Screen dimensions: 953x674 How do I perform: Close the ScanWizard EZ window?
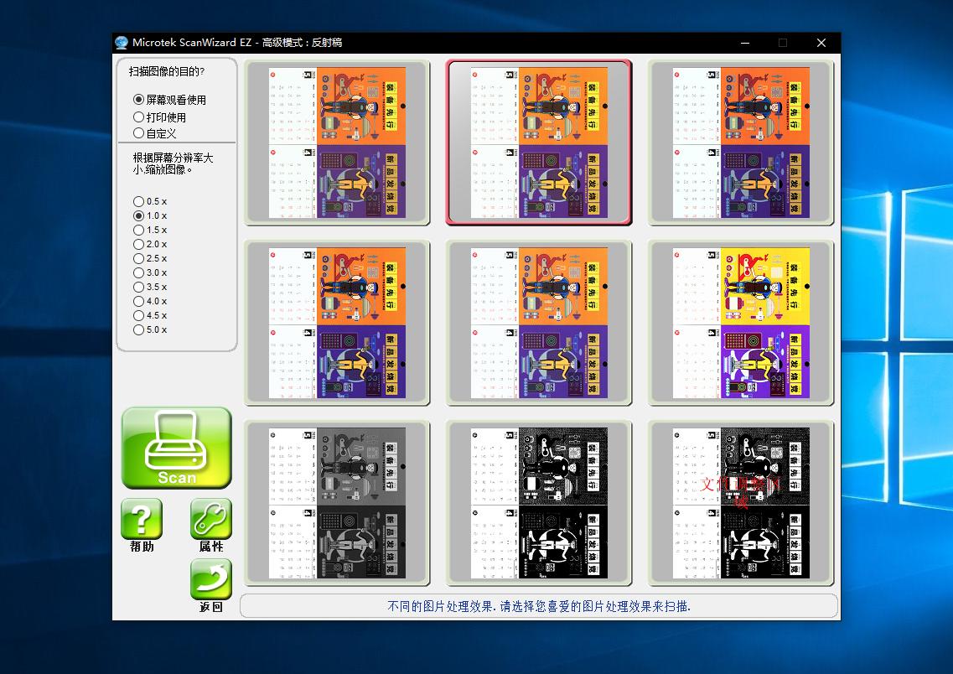(x=821, y=43)
